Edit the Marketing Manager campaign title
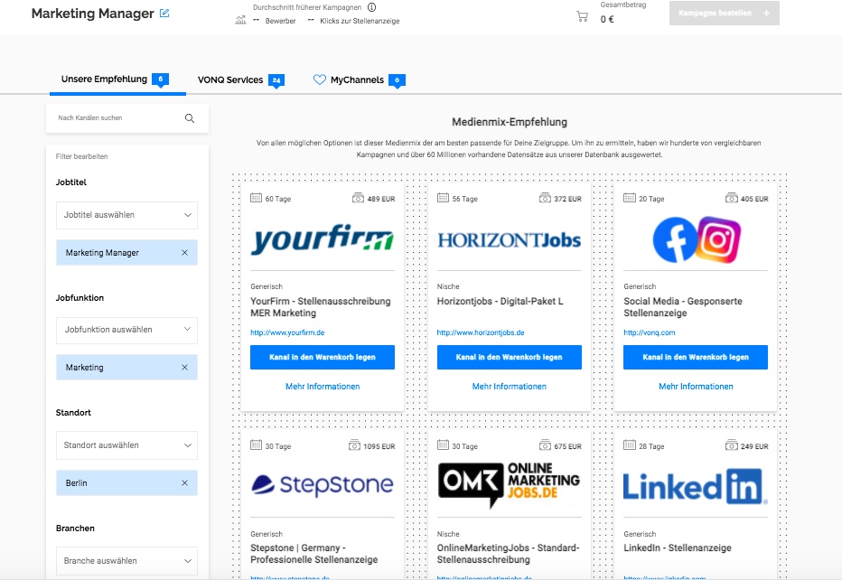 tap(164, 14)
